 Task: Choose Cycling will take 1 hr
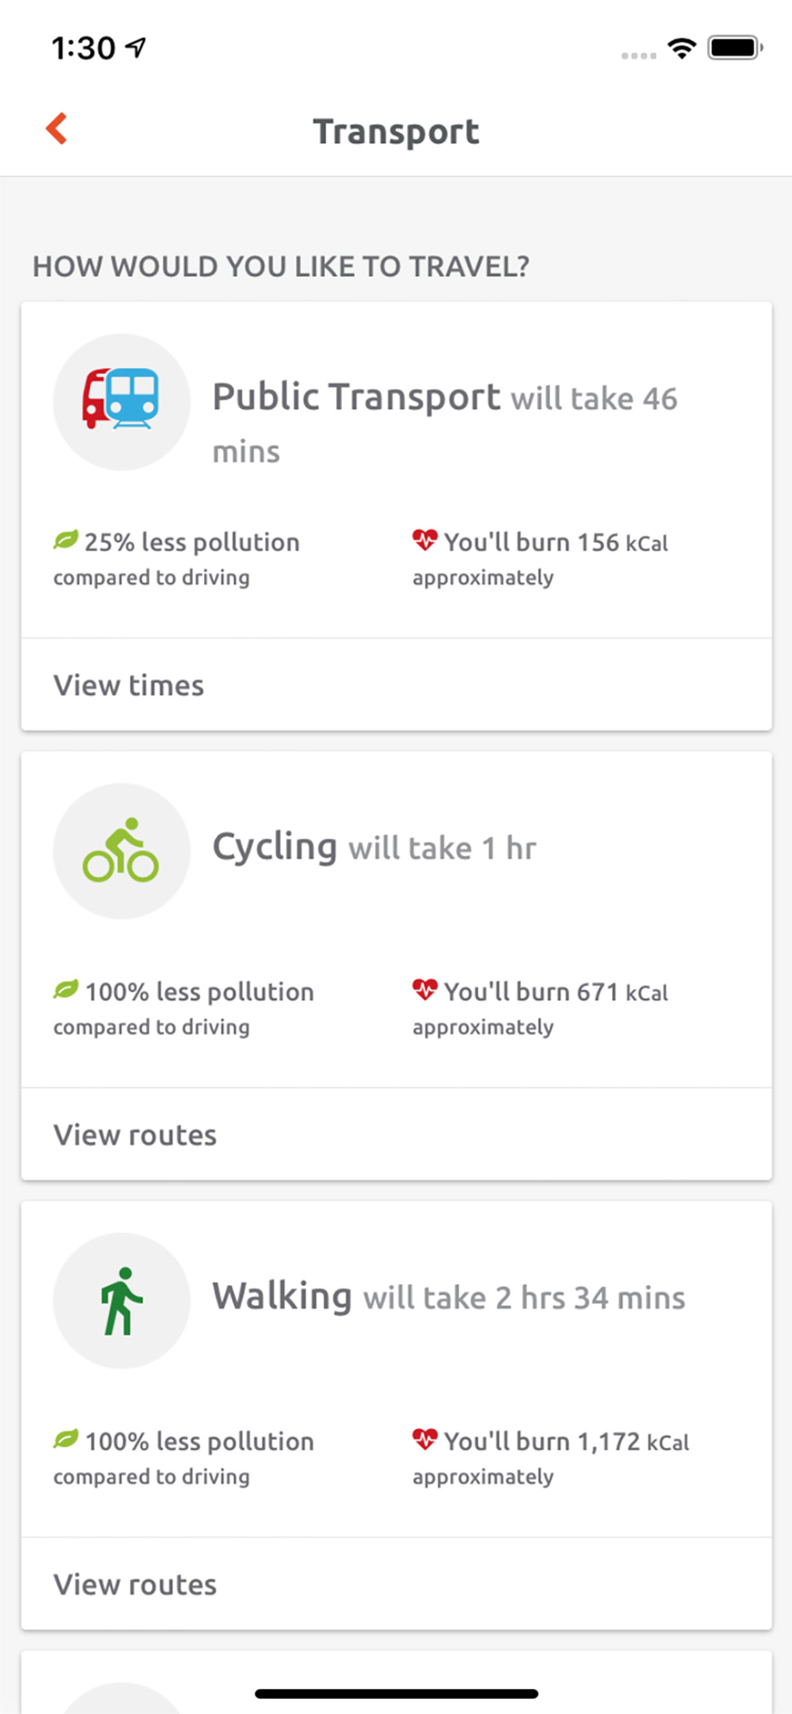click(374, 847)
